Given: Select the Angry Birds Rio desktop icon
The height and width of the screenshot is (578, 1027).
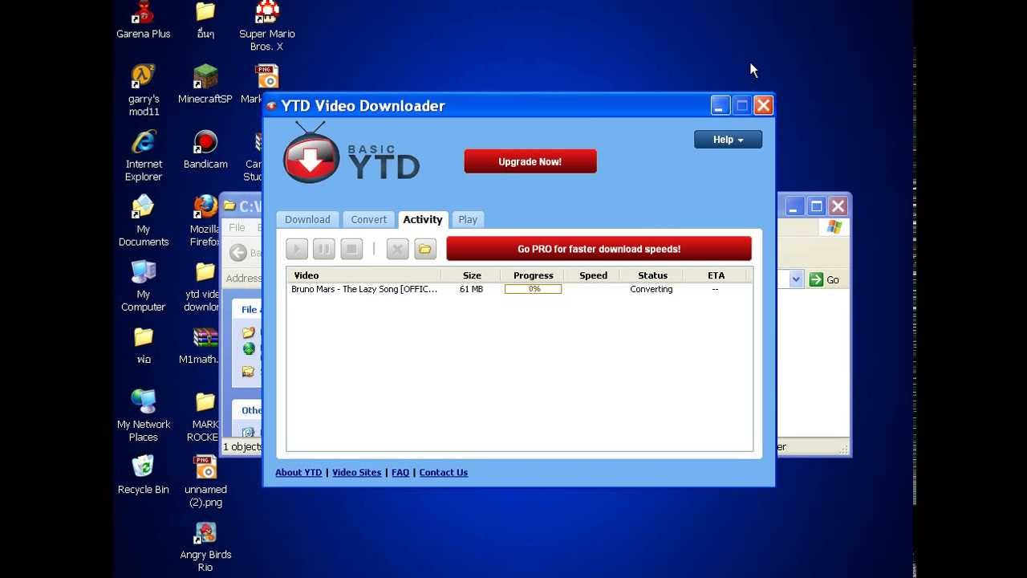Looking at the screenshot, I should [x=205, y=546].
